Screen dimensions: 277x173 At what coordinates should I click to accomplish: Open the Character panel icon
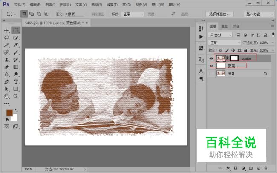[201, 71]
